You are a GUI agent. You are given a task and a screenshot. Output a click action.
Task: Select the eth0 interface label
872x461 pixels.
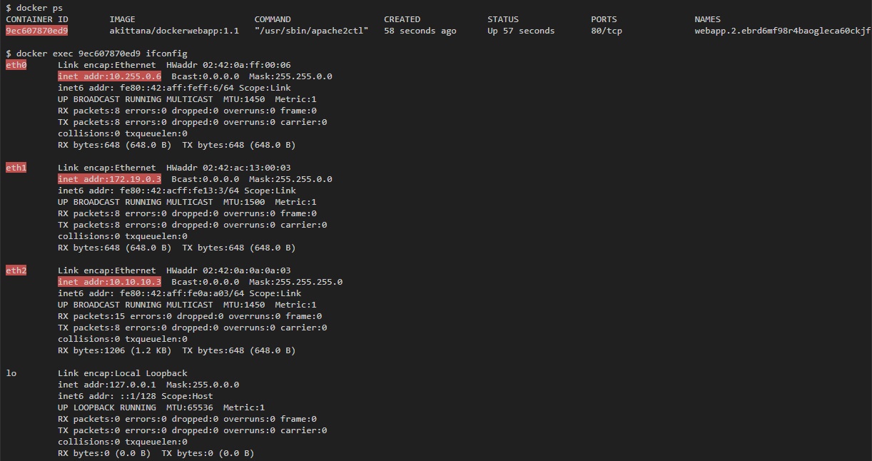coord(16,65)
